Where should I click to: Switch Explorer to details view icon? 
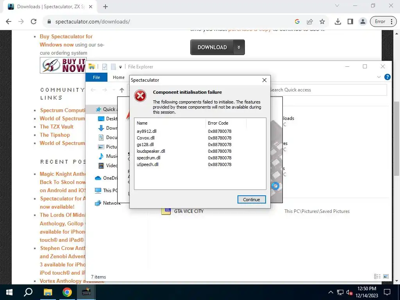377,276
